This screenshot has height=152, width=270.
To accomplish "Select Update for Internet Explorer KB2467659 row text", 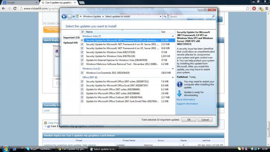I will 117,60.
